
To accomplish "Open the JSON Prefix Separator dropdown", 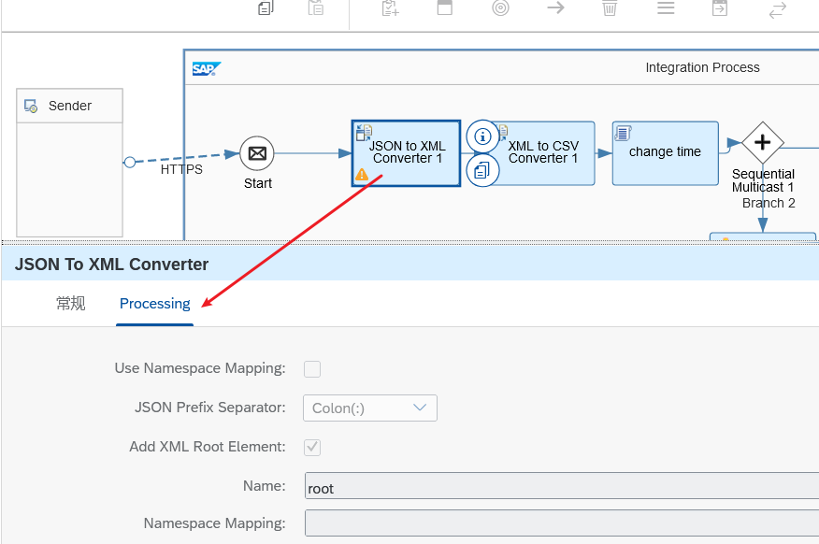I will point(370,408).
